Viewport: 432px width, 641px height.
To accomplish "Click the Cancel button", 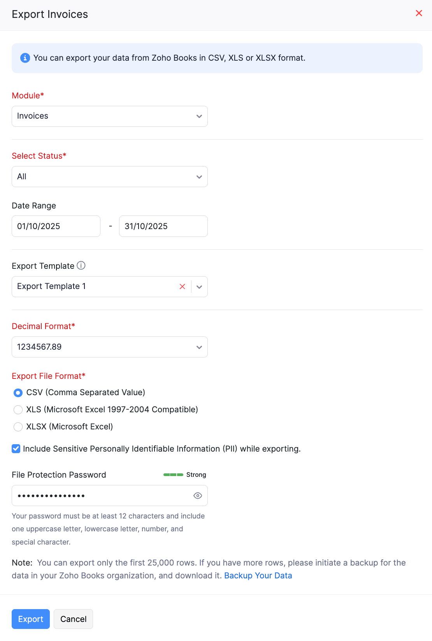I will 73,619.
